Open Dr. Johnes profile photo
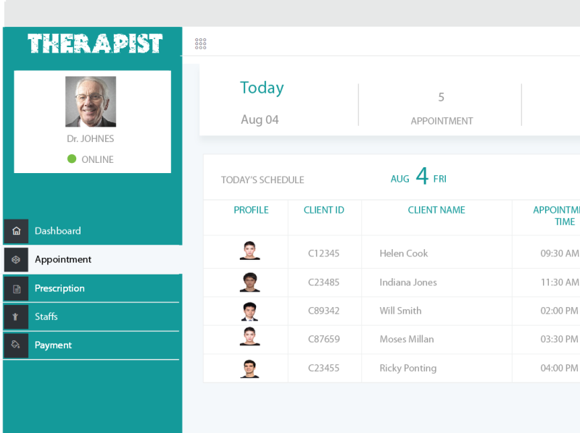Image resolution: width=580 pixels, height=433 pixels. click(x=92, y=101)
